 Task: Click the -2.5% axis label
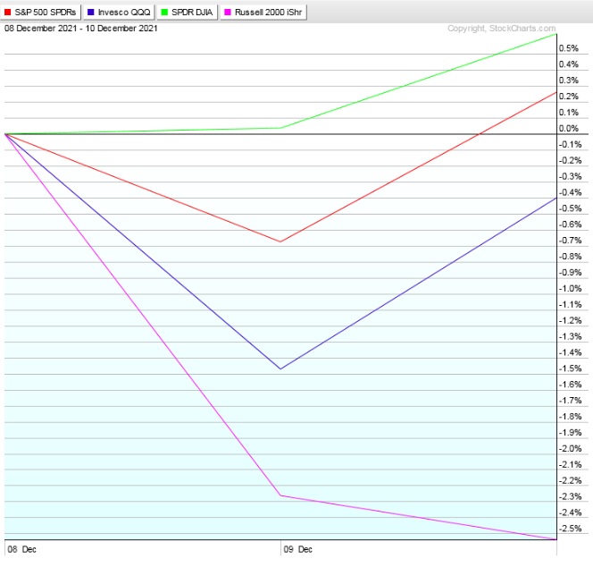(x=571, y=529)
